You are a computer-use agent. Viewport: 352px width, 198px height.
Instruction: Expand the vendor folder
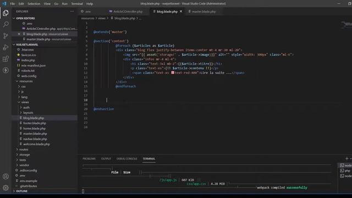point(24,165)
